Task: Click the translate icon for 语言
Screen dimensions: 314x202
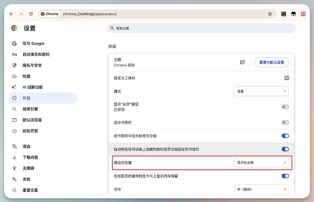Action: 15,146
